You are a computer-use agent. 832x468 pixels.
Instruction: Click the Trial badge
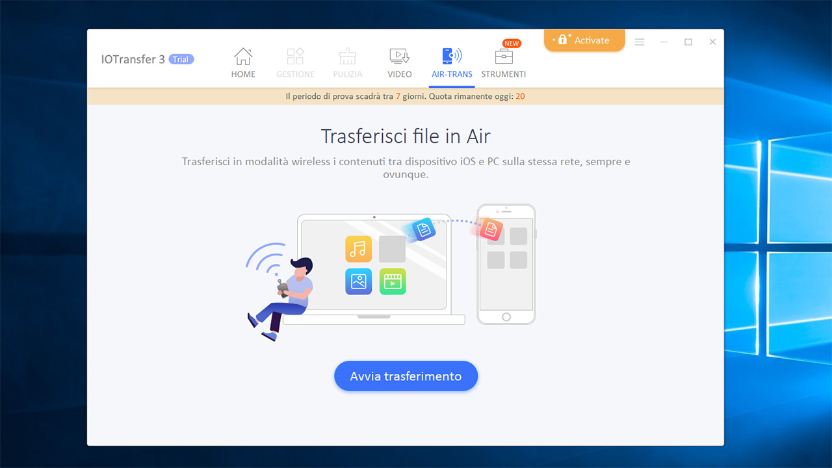181,59
